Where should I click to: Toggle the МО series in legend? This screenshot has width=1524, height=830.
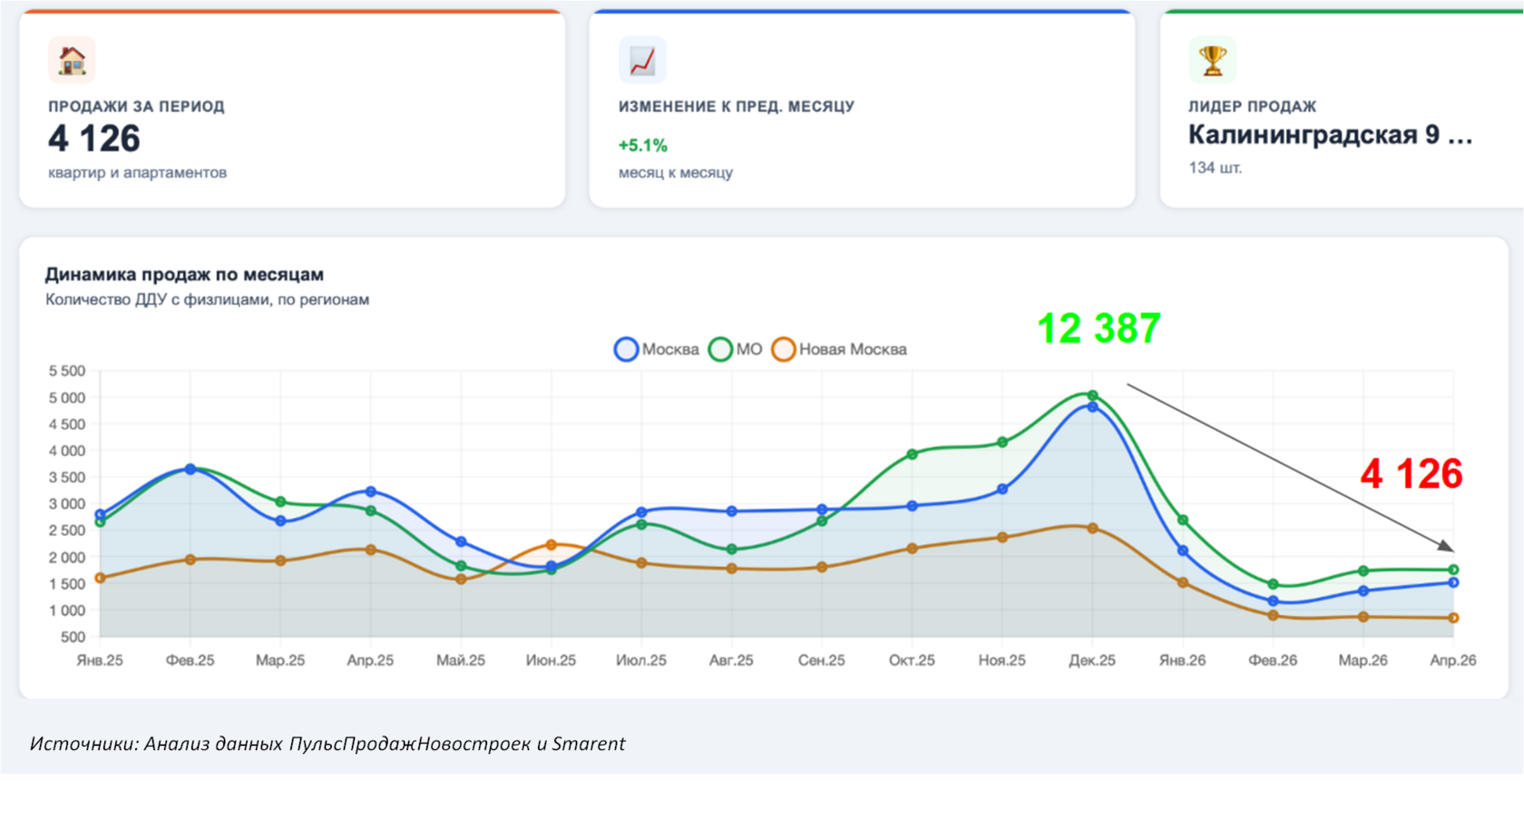tap(736, 349)
